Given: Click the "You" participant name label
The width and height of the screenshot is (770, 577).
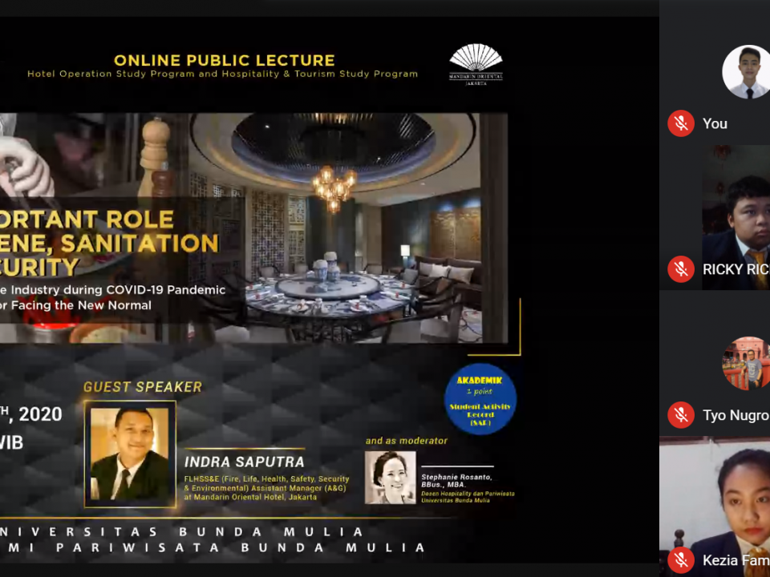Looking at the screenshot, I should pyautogui.click(x=715, y=123).
